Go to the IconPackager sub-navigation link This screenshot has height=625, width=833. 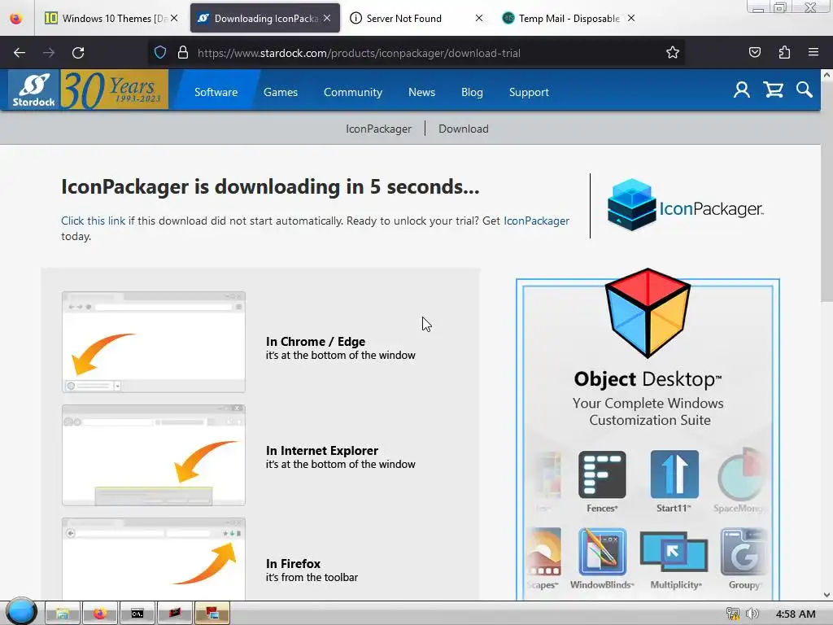click(x=378, y=129)
